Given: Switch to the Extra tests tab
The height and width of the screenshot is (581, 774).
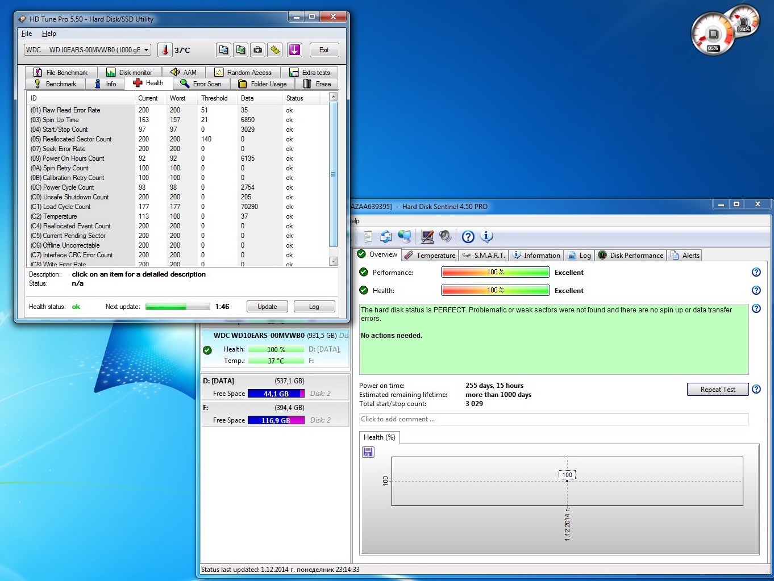Looking at the screenshot, I should point(309,72).
